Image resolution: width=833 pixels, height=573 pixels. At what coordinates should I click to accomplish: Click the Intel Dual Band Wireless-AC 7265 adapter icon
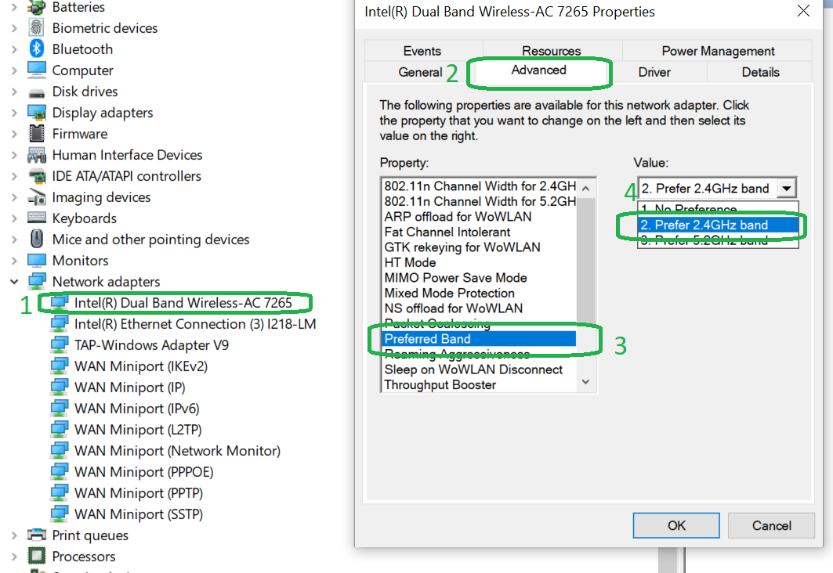coord(59,303)
